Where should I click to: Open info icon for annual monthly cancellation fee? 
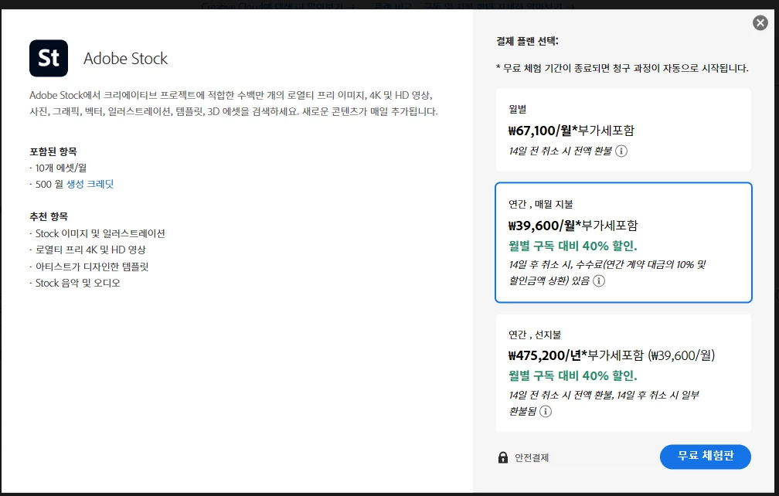[x=599, y=281]
